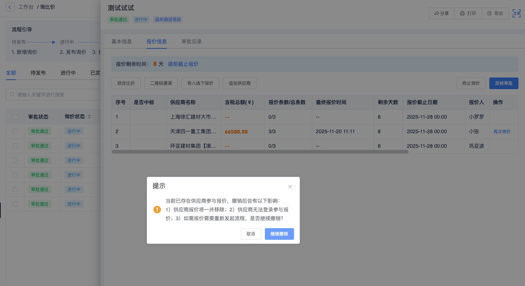The image size is (525, 286).
Task: Click the 分享 share button
Action: (x=441, y=13)
